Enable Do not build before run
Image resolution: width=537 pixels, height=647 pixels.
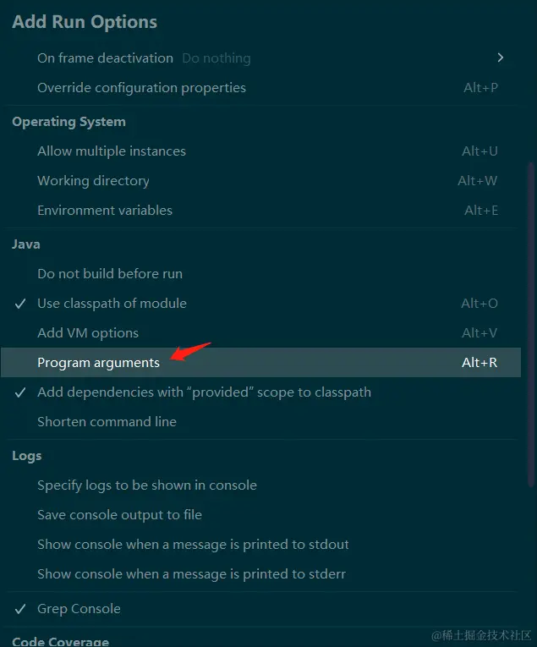click(110, 274)
